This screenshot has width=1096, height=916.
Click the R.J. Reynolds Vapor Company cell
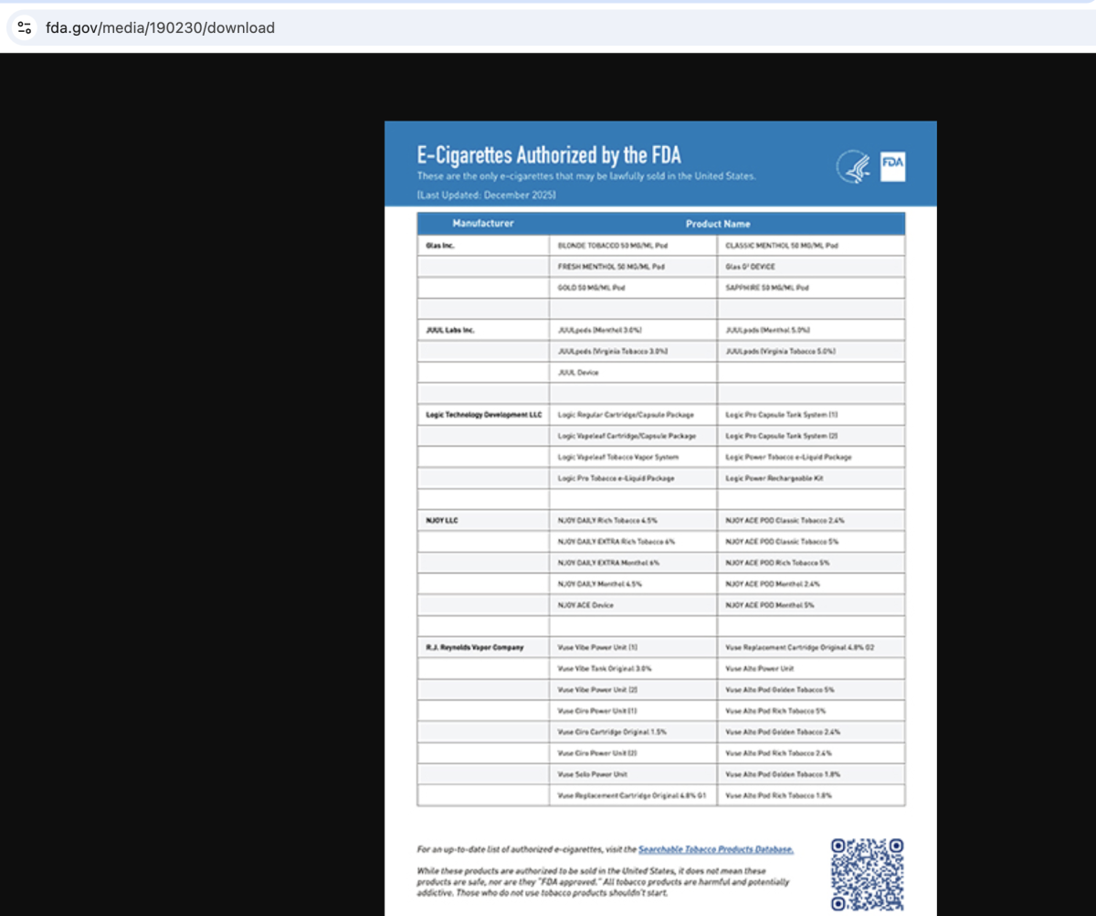click(x=475, y=648)
